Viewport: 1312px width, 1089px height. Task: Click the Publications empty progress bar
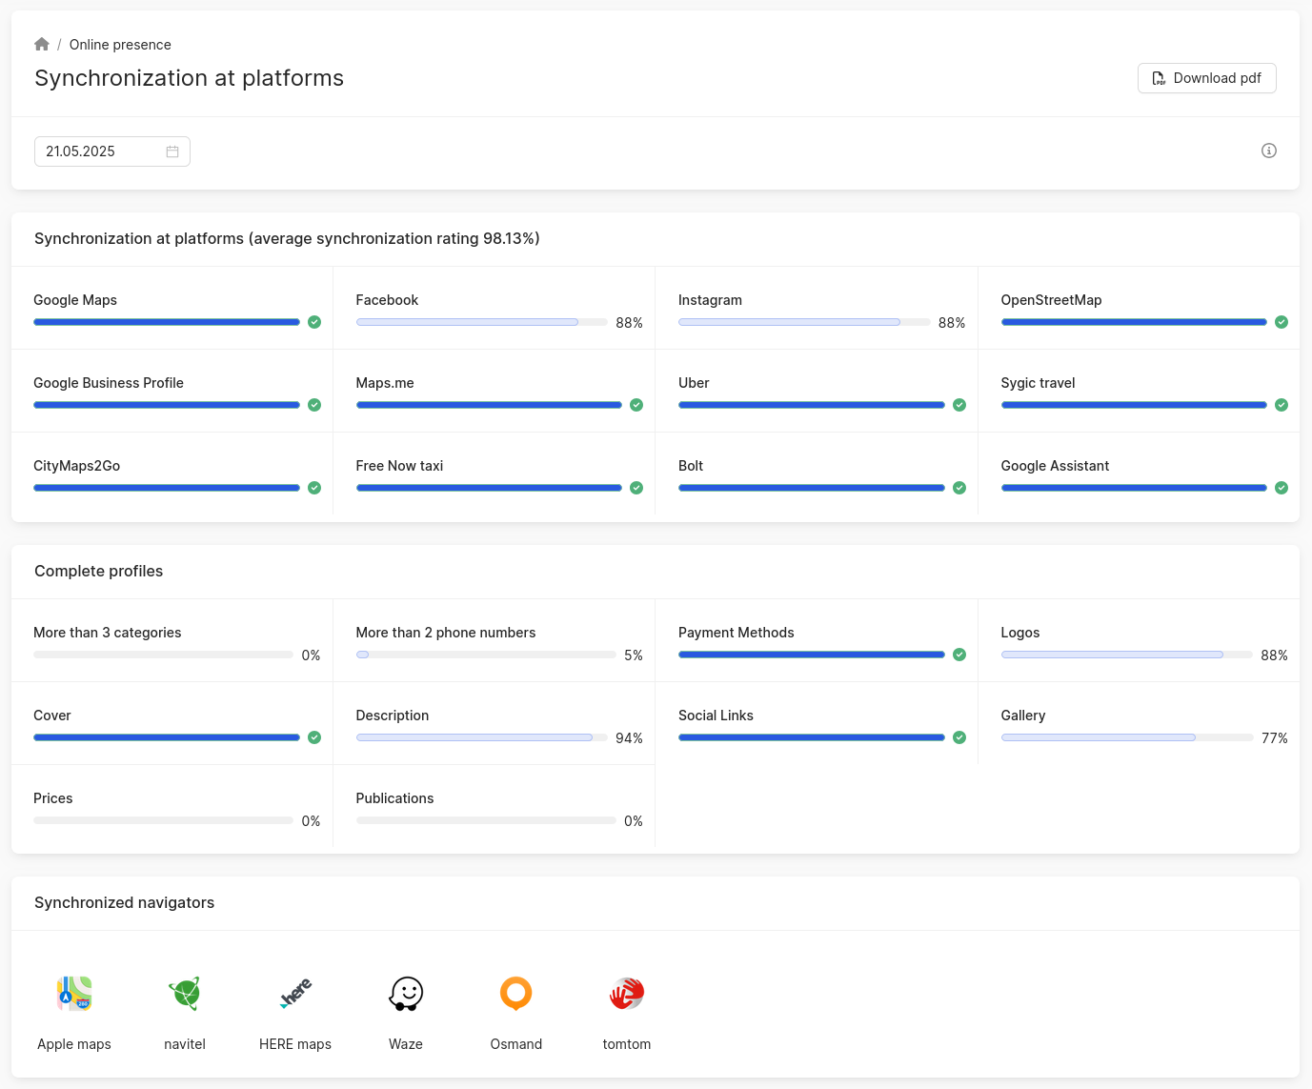pyautogui.click(x=486, y=820)
